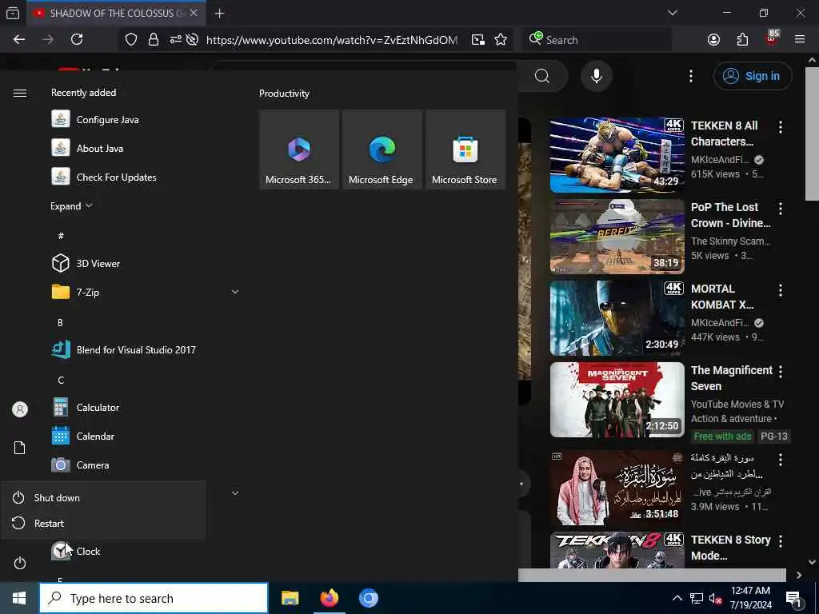Select Shut down from power menu
819x614 pixels.
[x=103, y=497]
